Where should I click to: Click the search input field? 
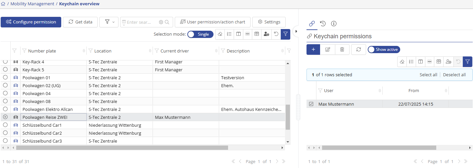click(139, 22)
